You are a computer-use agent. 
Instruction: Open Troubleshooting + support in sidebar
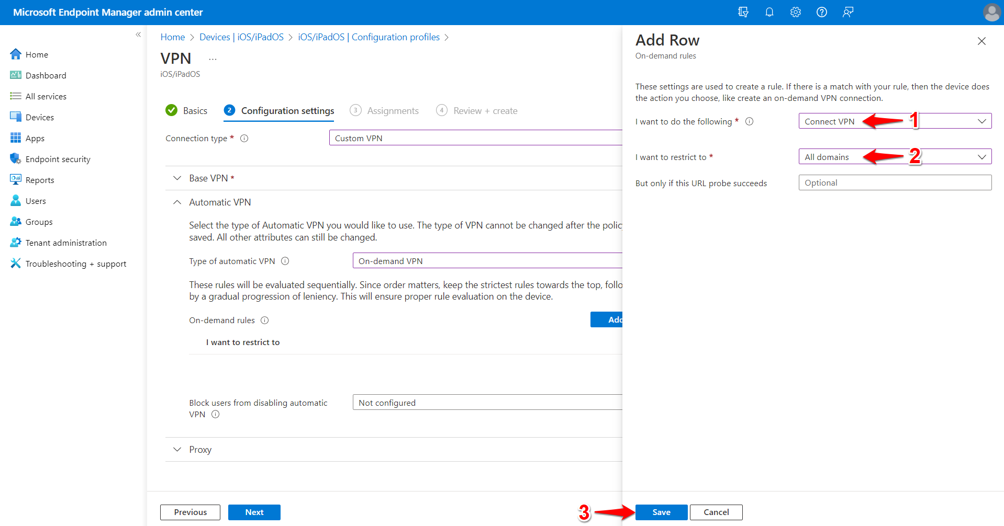point(76,264)
